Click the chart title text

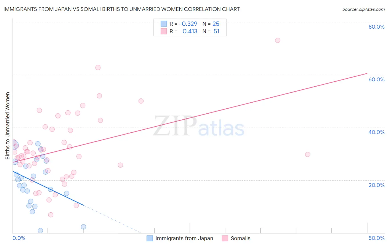click(x=121, y=9)
